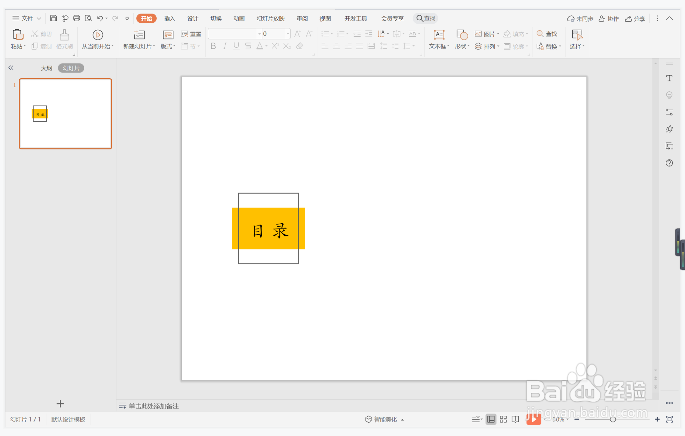Click the Replace button
This screenshot has height=436, width=685.
click(549, 46)
